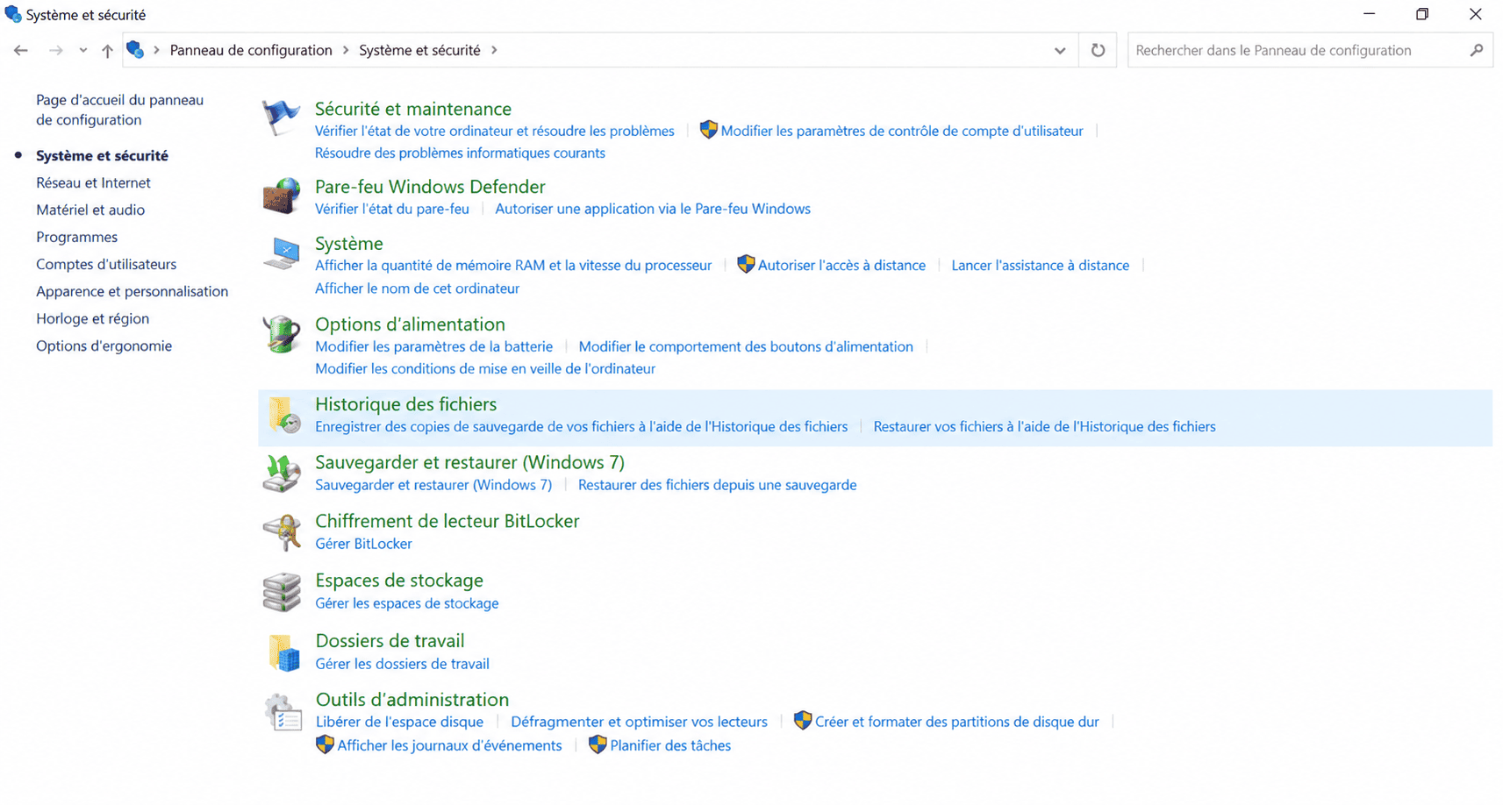
Task: Click the Système et sécurité title bar icon
Action: click(x=13, y=14)
